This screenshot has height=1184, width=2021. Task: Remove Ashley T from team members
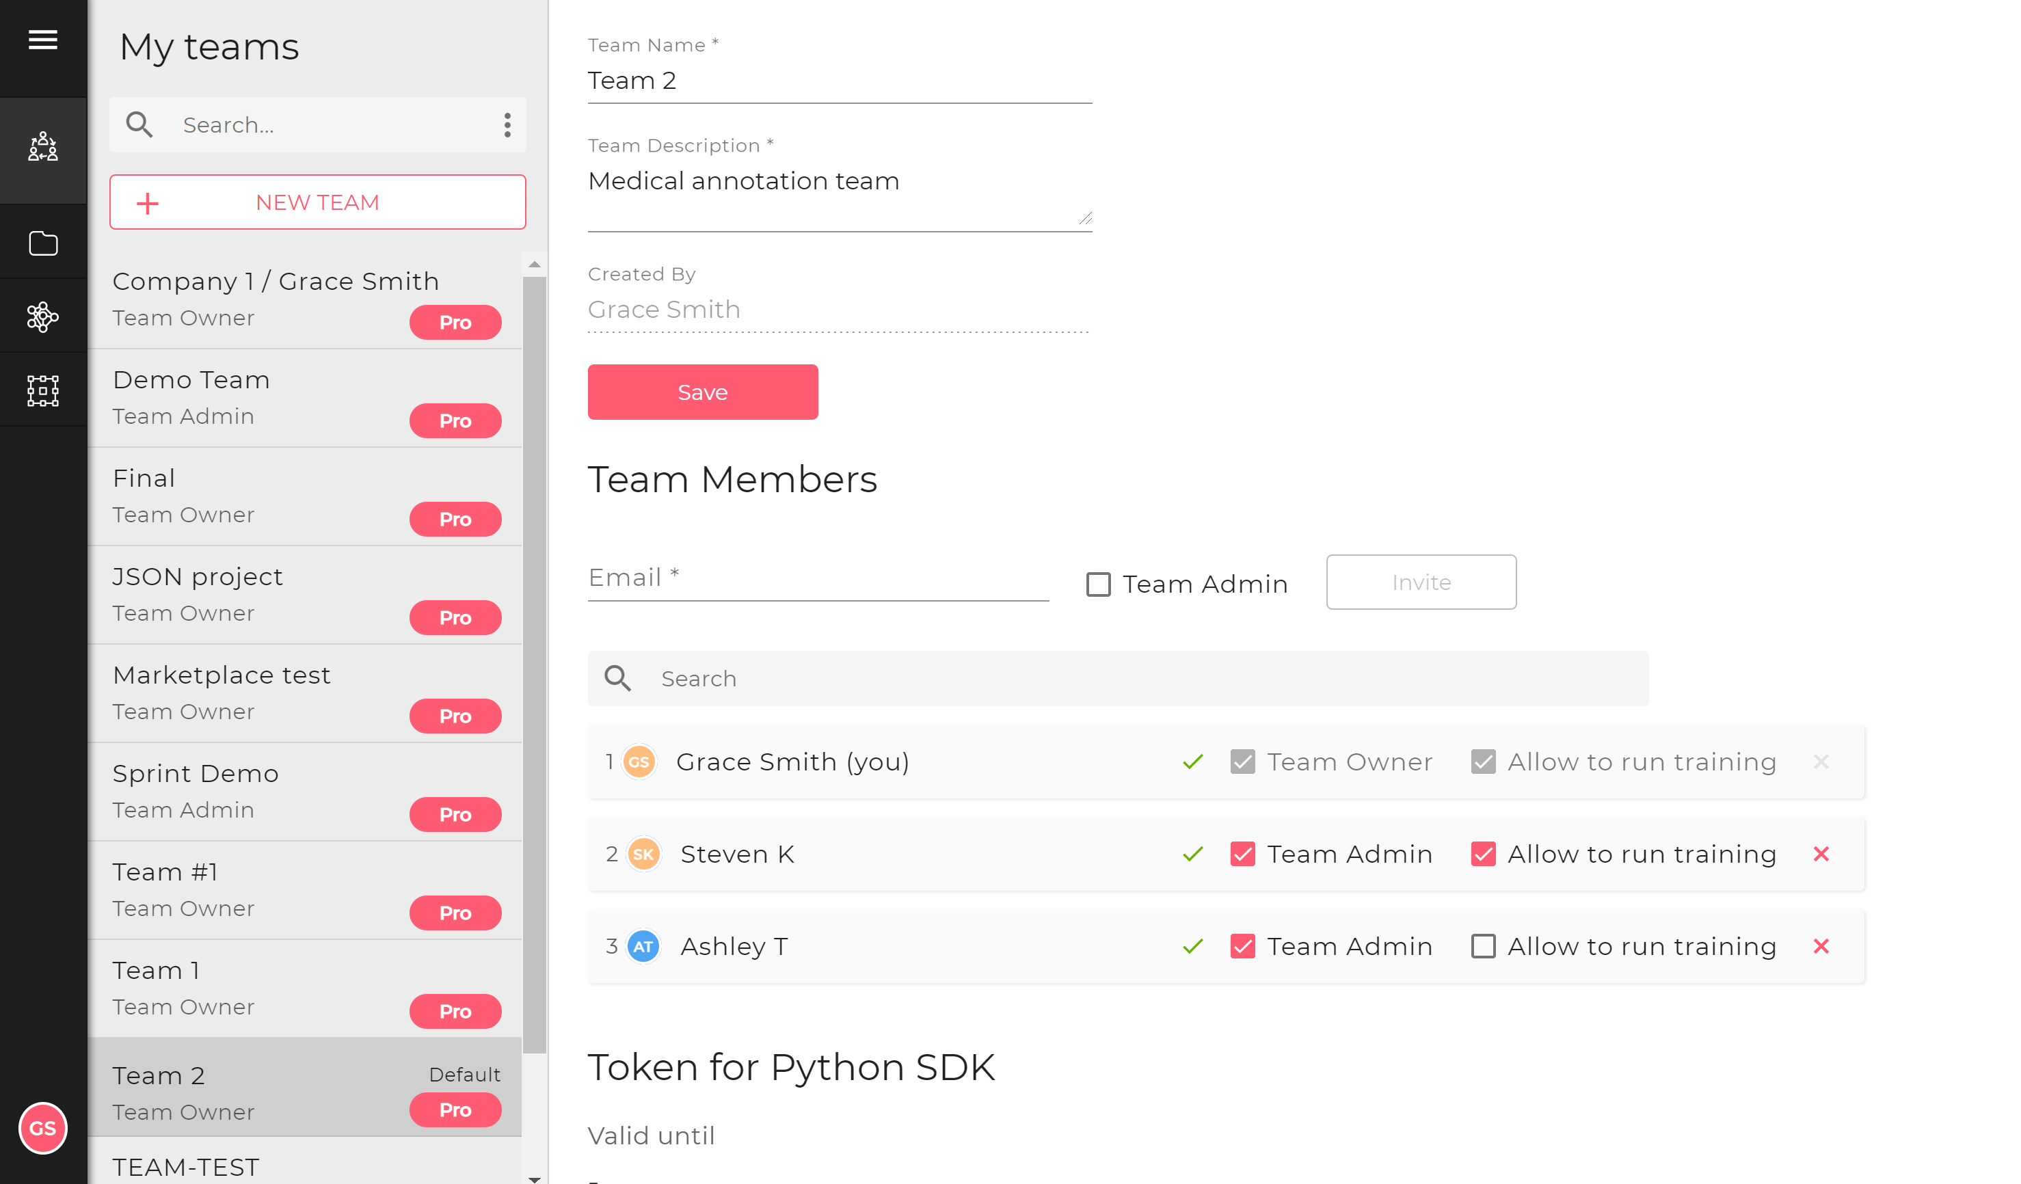coord(1821,947)
